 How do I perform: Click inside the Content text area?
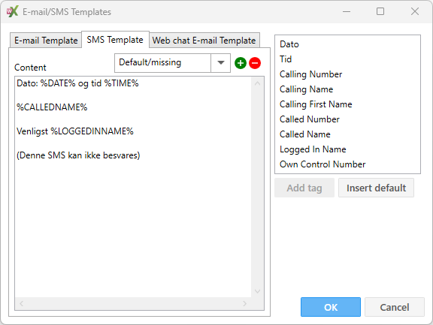[x=133, y=187]
